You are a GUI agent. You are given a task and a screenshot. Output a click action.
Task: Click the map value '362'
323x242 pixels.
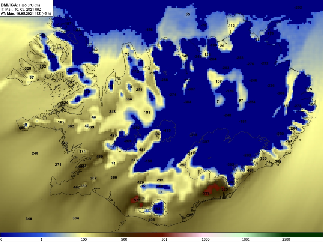(71, 126)
